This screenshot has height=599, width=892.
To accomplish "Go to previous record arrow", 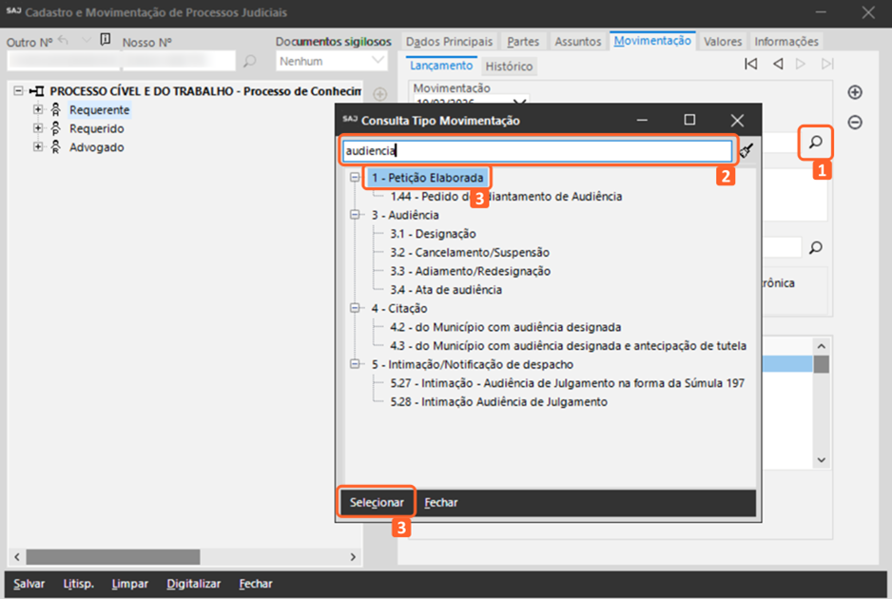I will [777, 64].
